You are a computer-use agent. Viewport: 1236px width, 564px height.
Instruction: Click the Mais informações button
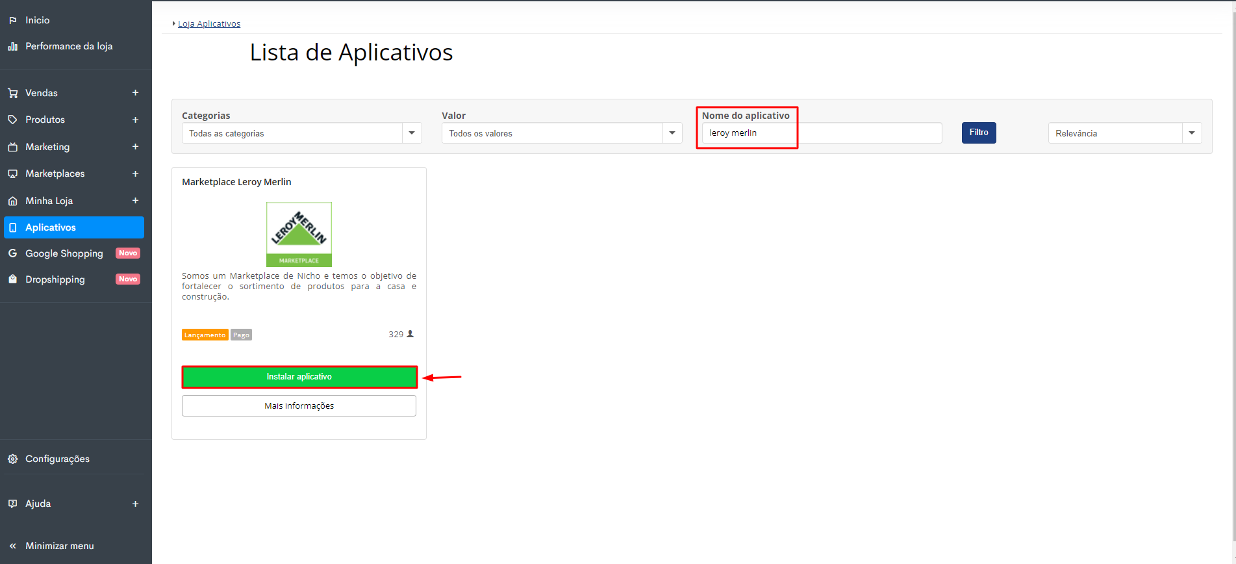point(299,405)
